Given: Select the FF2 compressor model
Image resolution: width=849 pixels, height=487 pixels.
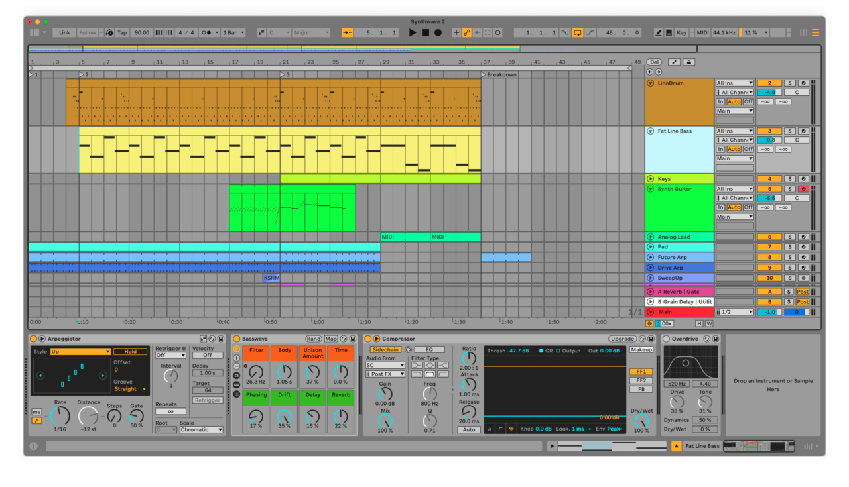Looking at the screenshot, I should tap(641, 380).
